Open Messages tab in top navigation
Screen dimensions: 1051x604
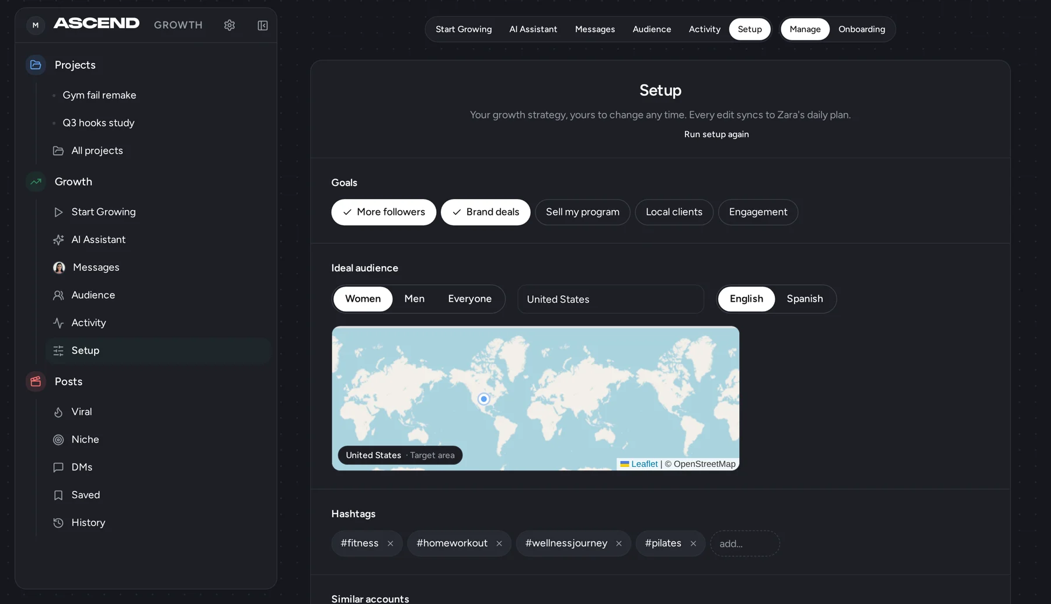pos(595,29)
